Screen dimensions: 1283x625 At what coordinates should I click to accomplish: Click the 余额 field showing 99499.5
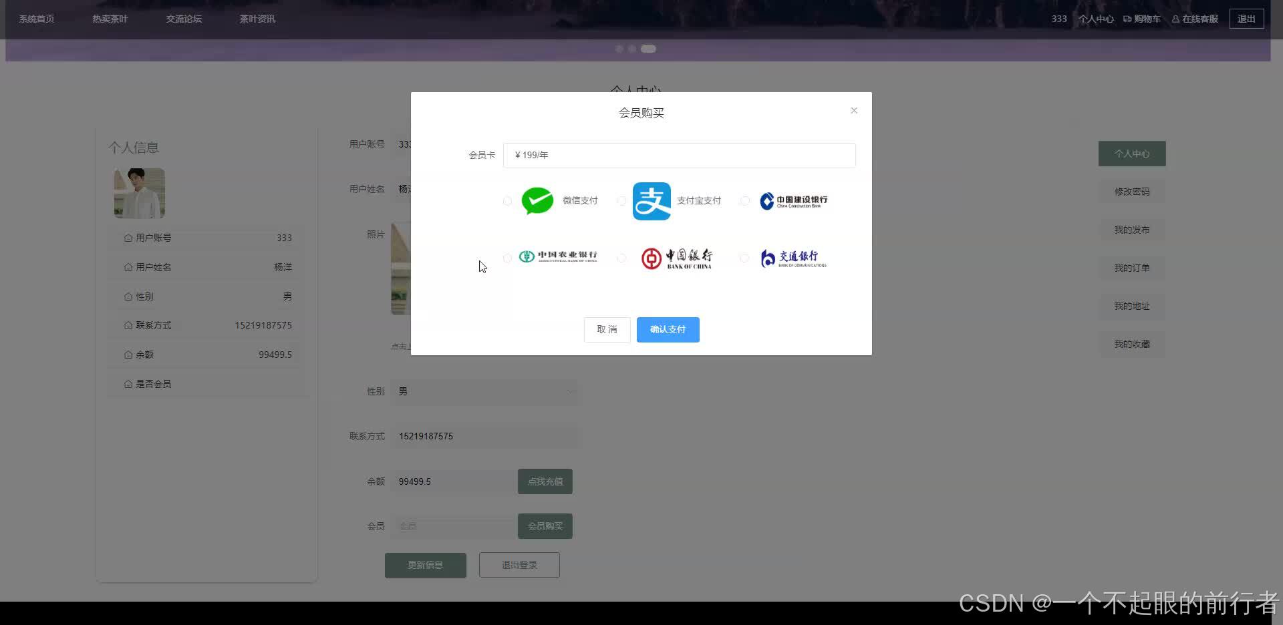click(454, 481)
